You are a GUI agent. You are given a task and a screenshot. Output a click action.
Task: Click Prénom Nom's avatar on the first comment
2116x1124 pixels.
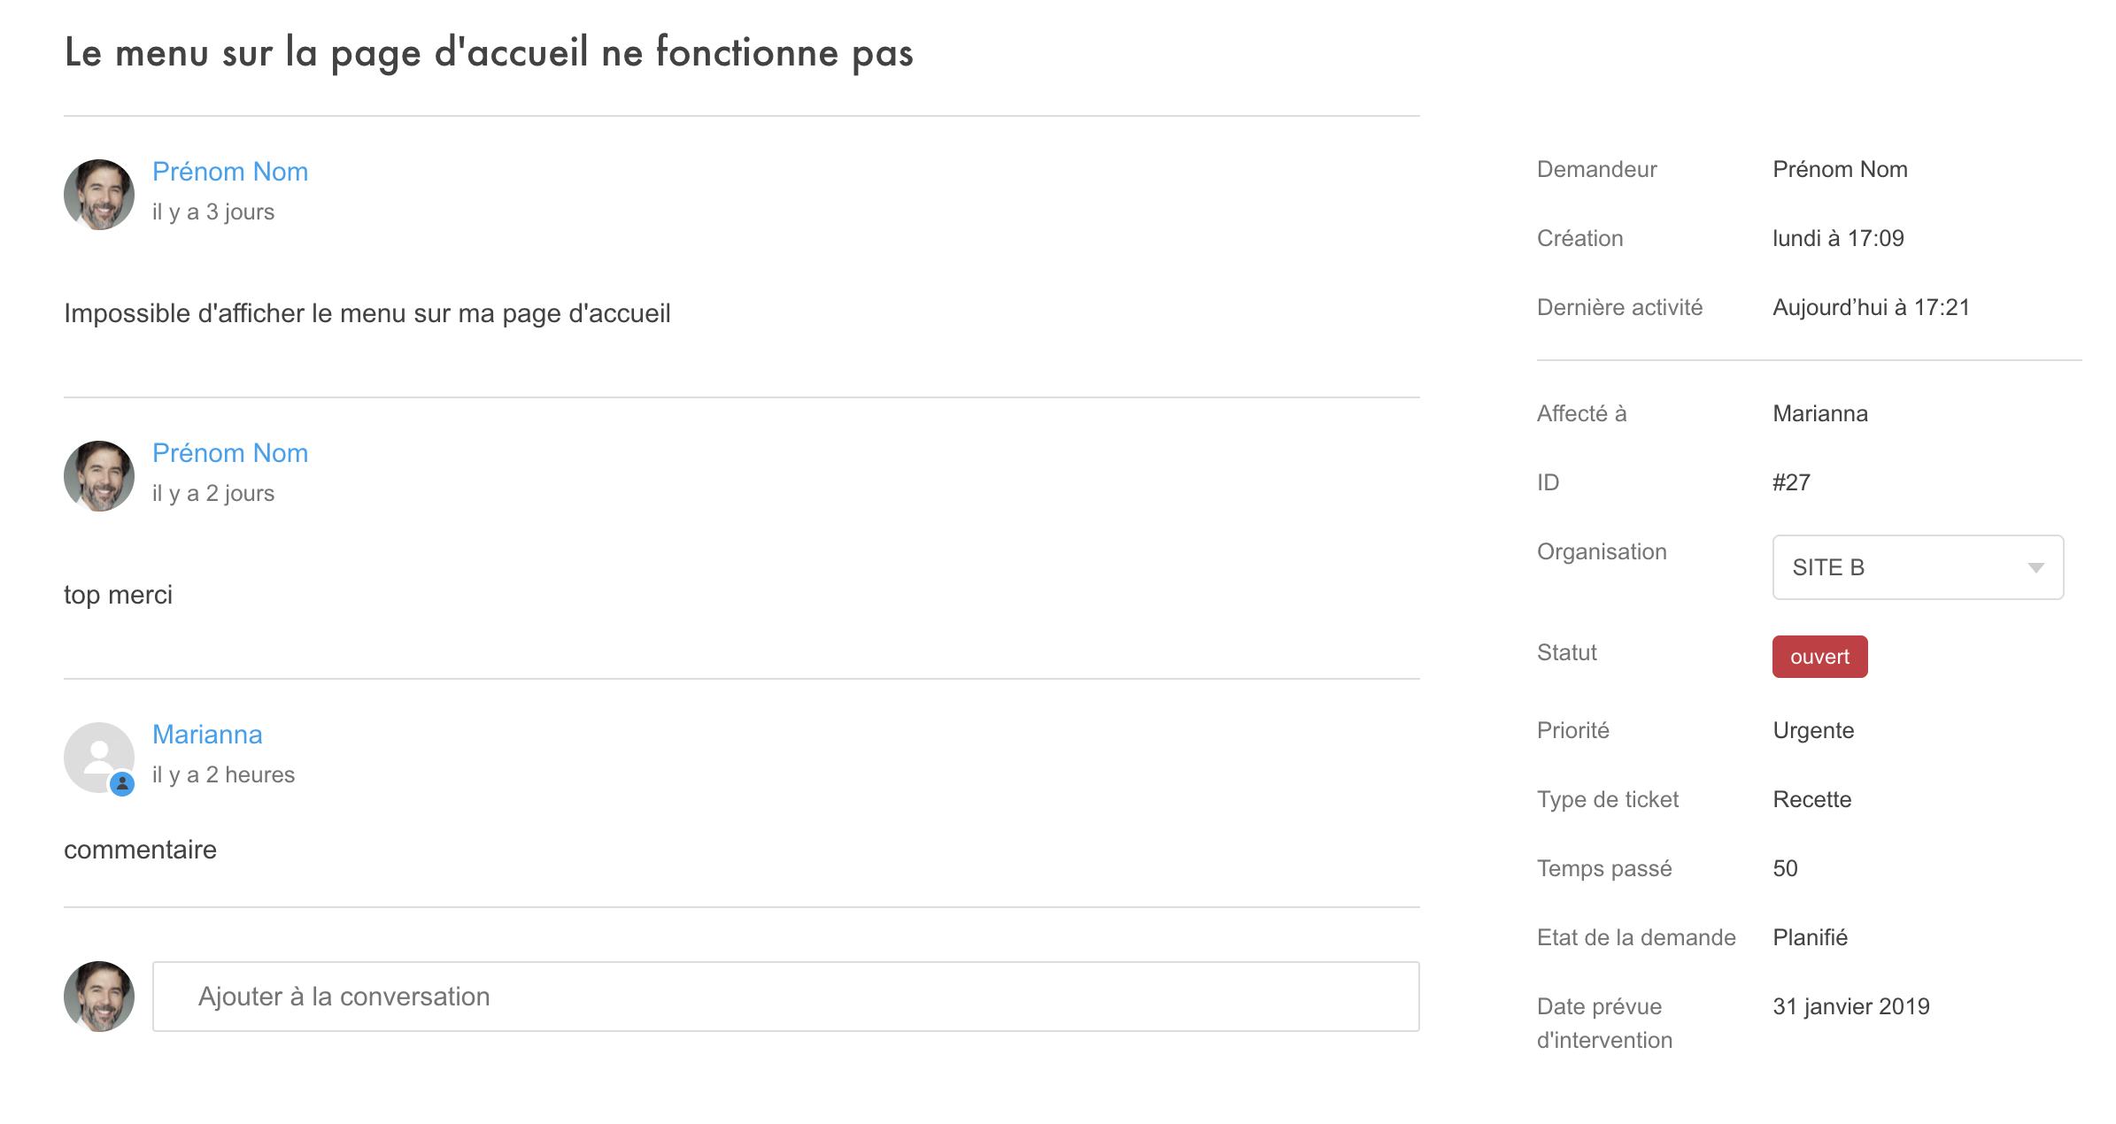(x=98, y=195)
